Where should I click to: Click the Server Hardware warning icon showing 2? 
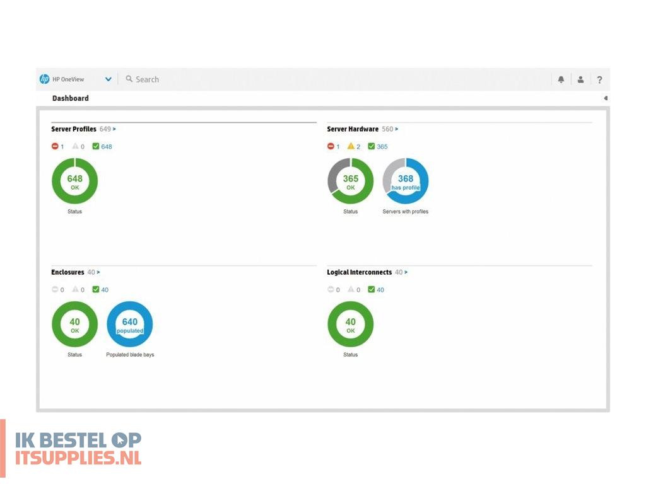(351, 146)
